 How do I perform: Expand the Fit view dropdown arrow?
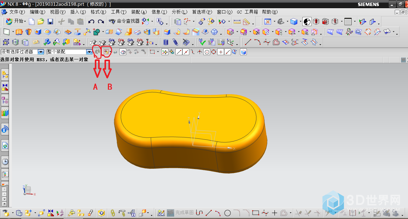click(x=274, y=22)
